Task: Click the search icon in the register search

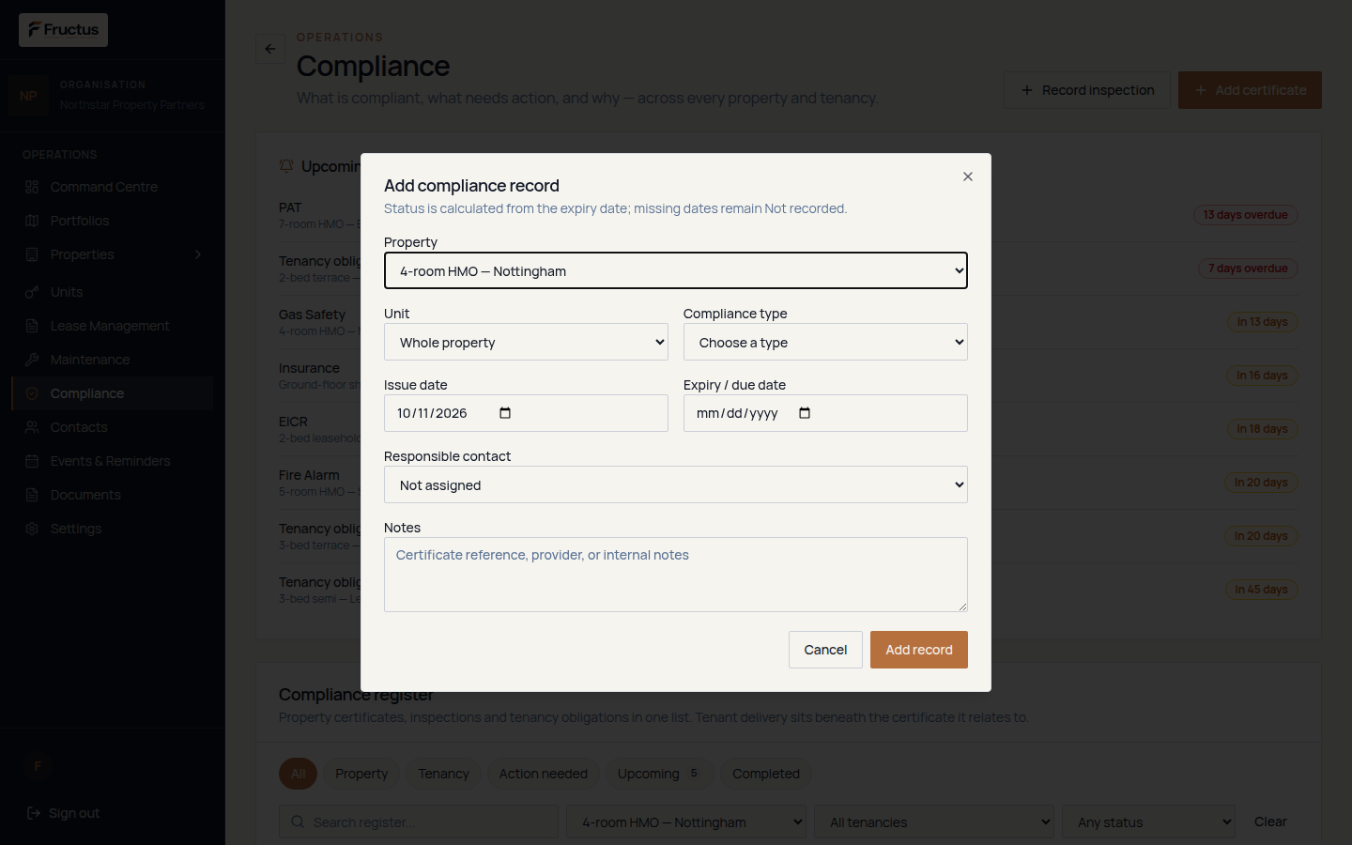Action: (298, 822)
